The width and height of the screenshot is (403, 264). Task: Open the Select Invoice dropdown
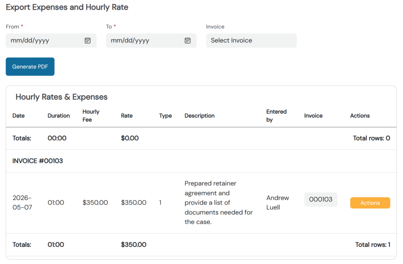[x=251, y=41]
